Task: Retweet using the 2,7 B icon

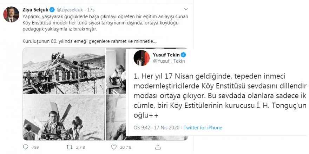Action: pyautogui.click(x=69, y=147)
